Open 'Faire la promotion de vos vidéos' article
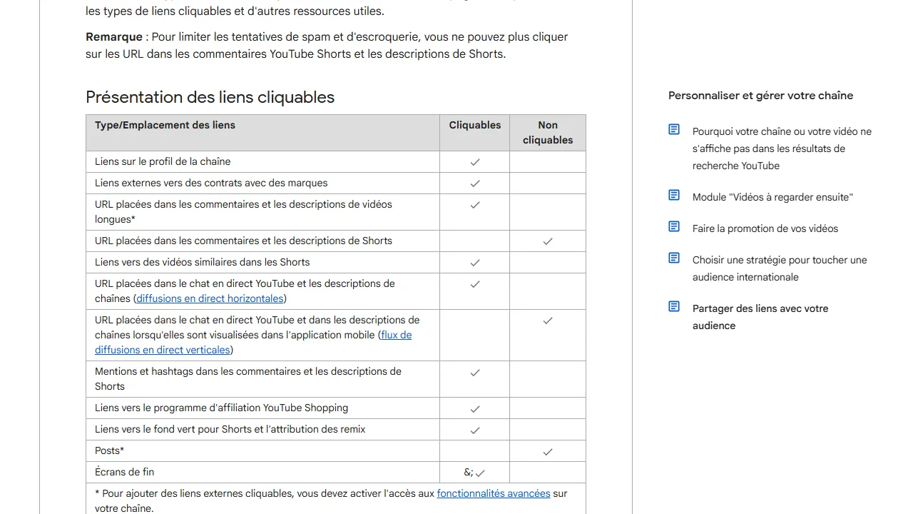Screen dimensions: 913x514 (x=765, y=228)
